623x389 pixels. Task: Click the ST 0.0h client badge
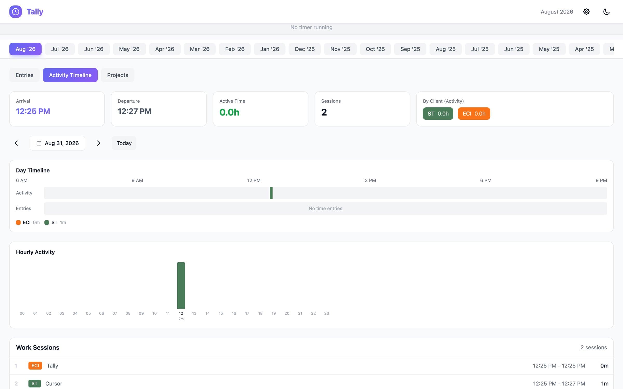coord(438,114)
